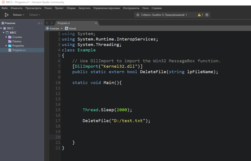Click the solution icon next to top BBCC
Screen dimensions: 251x161
4,28
